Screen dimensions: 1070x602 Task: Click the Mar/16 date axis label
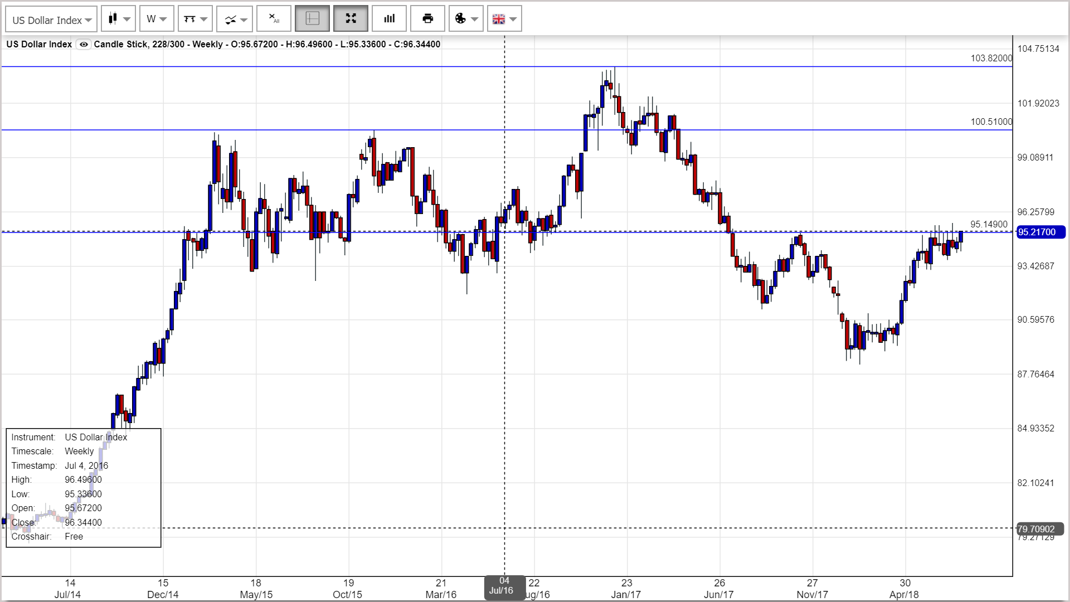(x=441, y=589)
